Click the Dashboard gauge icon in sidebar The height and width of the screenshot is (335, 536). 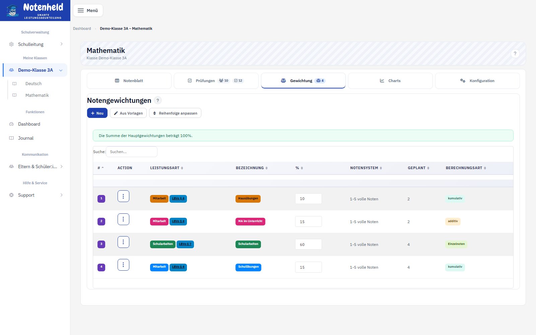point(11,124)
